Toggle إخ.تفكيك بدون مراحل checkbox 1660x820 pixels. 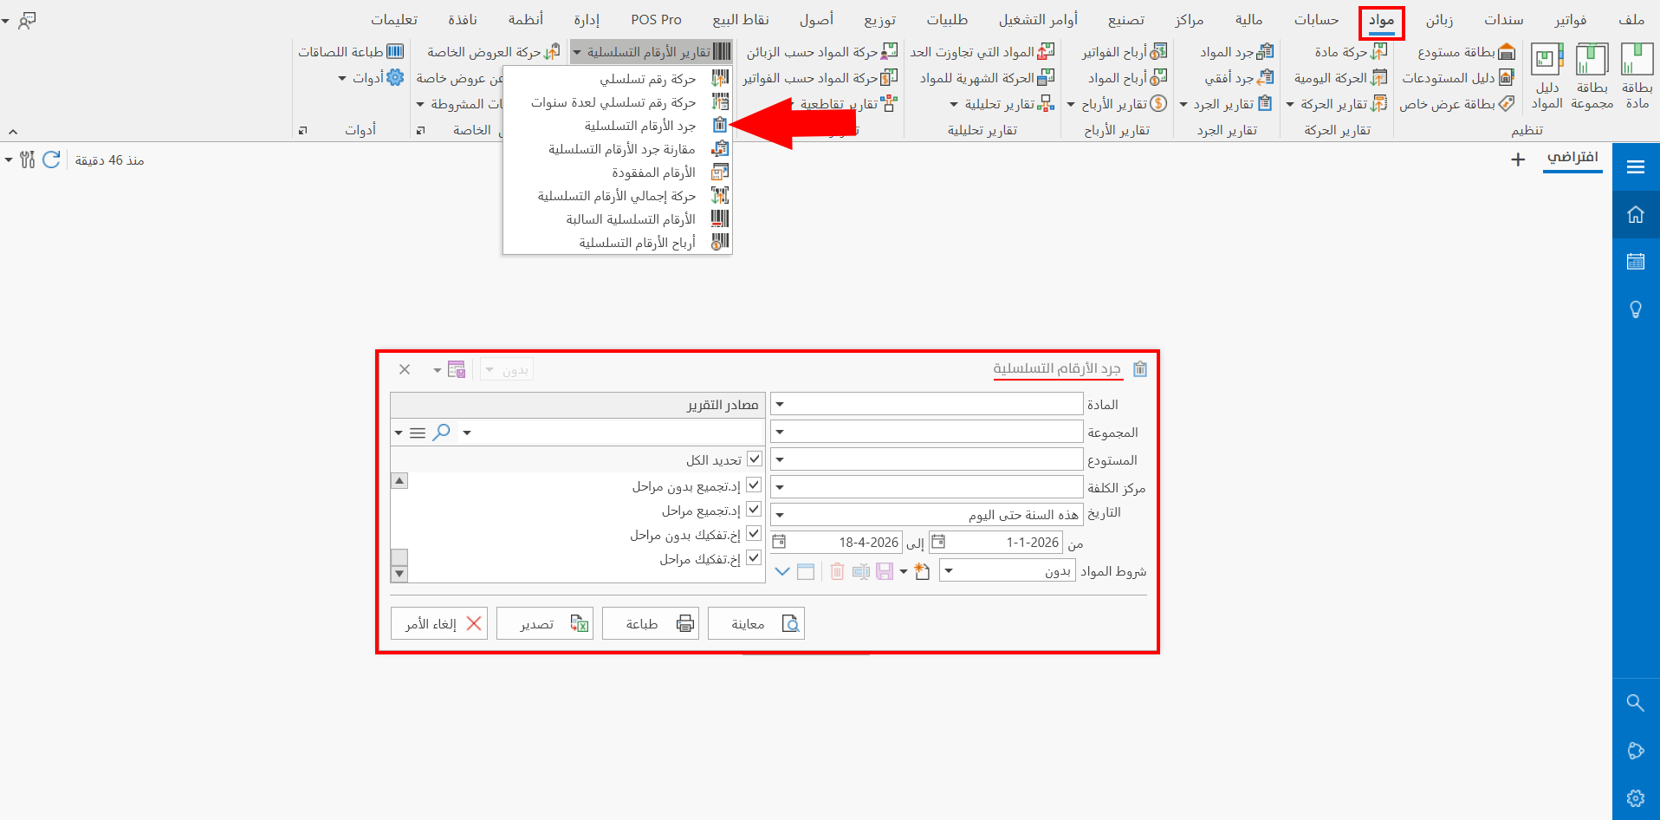[x=754, y=534]
